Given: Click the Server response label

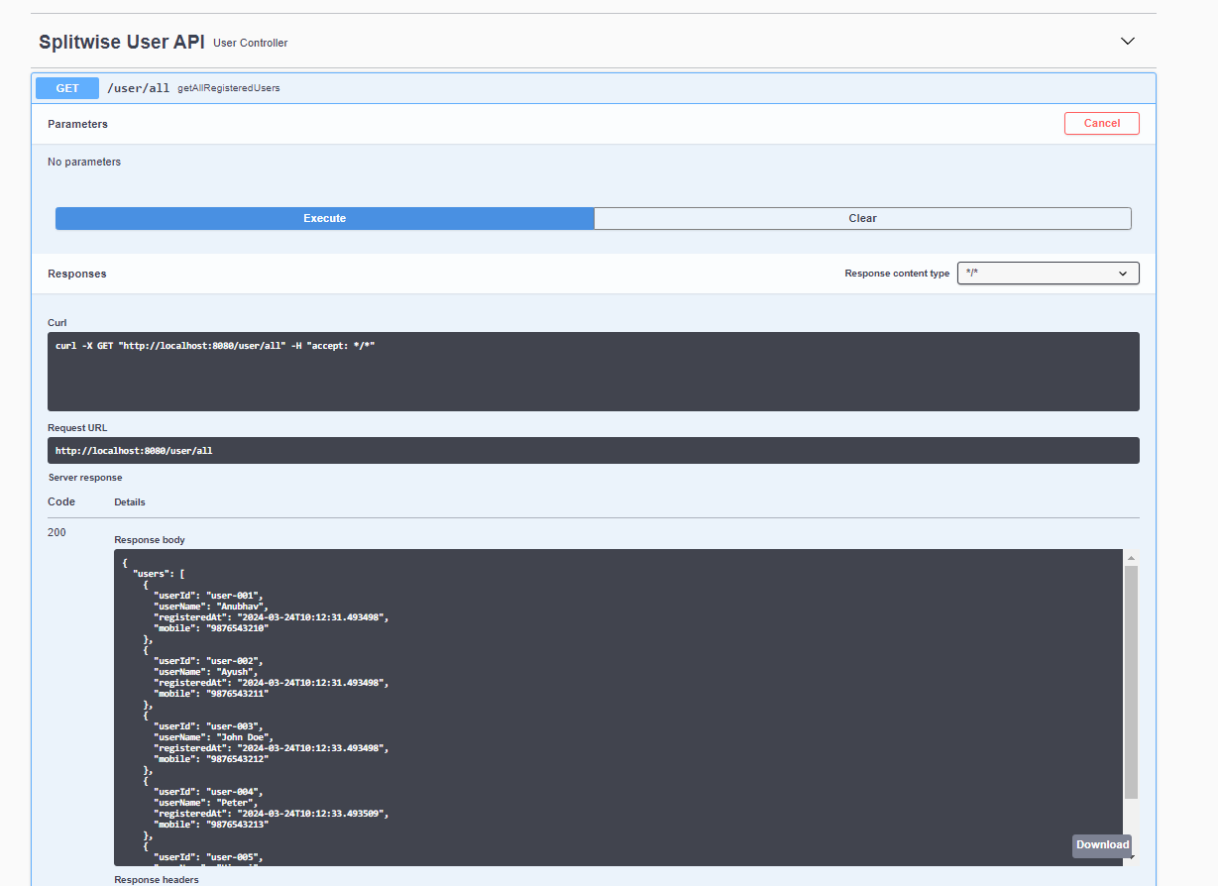Looking at the screenshot, I should click(x=85, y=478).
